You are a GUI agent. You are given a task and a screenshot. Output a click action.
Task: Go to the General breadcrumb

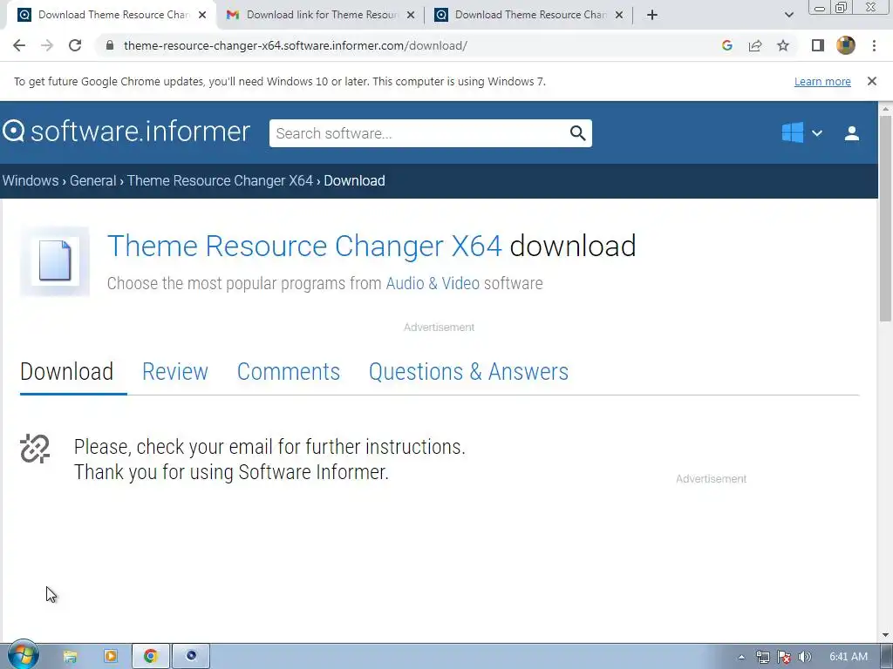pyautogui.click(x=92, y=181)
